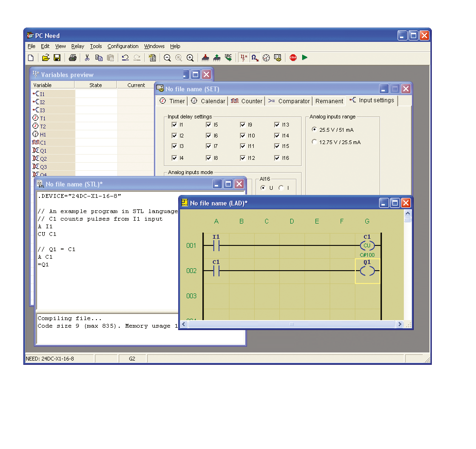Open the View menu
This screenshot has width=476, height=449.
[60, 46]
